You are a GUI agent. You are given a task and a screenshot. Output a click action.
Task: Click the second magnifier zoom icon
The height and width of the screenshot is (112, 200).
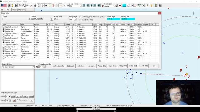coord(24,6)
